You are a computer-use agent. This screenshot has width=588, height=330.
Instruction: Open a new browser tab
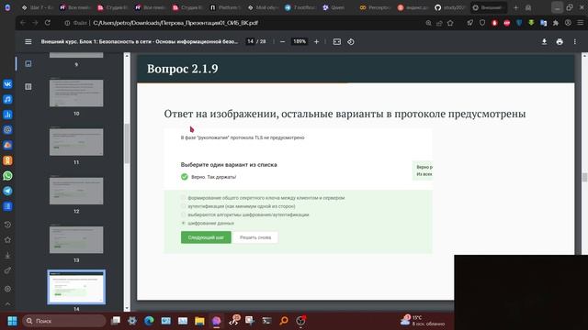[x=515, y=7]
